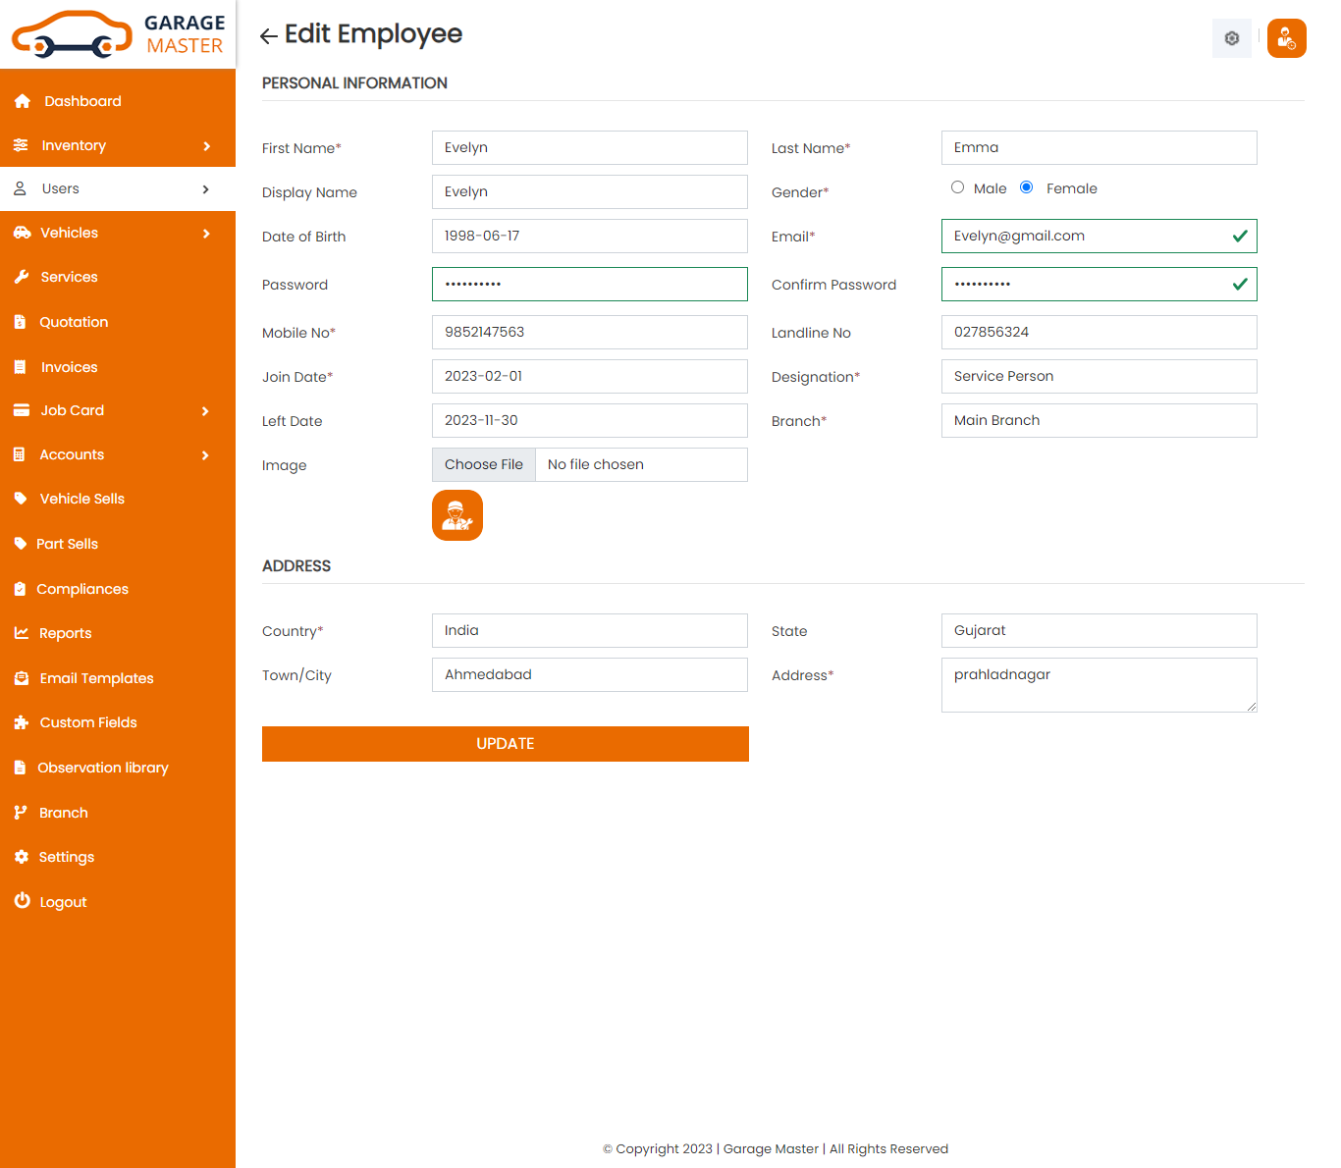Open the settings gear icon at top right
This screenshot has width=1341, height=1168.
pyautogui.click(x=1231, y=38)
